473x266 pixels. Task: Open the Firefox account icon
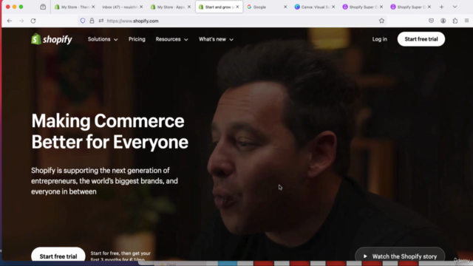tap(443, 21)
